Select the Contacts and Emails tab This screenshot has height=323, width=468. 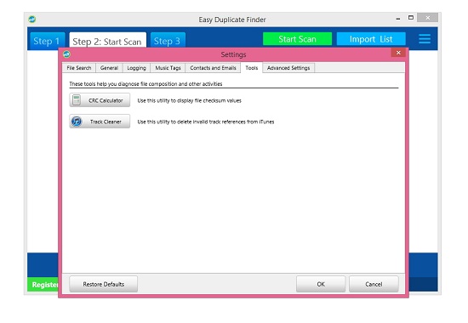213,68
